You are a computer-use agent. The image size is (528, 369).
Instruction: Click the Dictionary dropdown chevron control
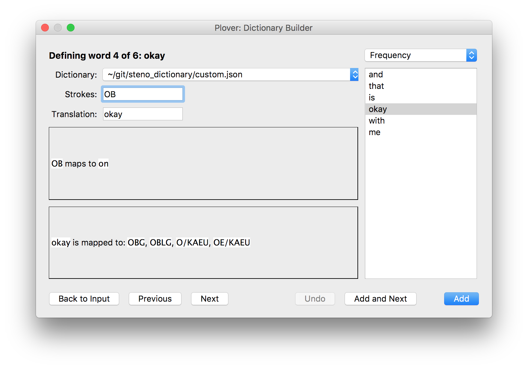(x=354, y=74)
